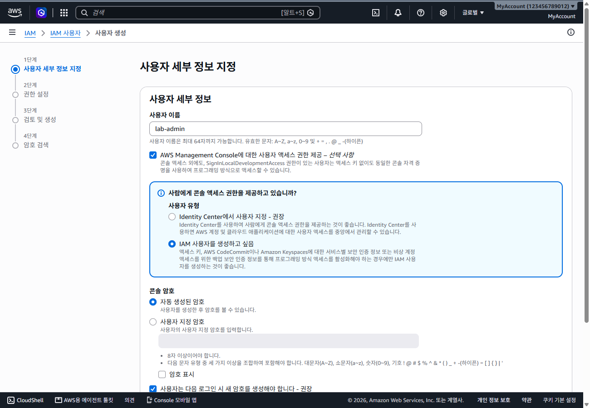Image resolution: width=590 pixels, height=408 pixels.
Task: Open the notifications bell
Action: point(398,13)
